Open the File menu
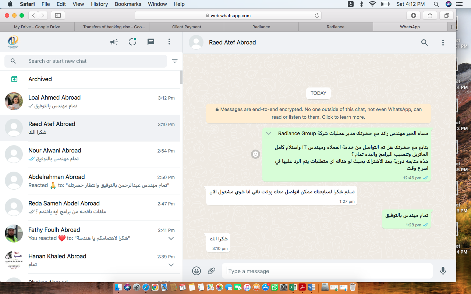This screenshot has width=471, height=294. [46, 4]
